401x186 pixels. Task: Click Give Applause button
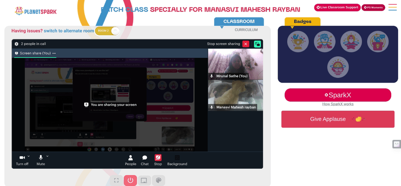pyautogui.click(x=338, y=119)
